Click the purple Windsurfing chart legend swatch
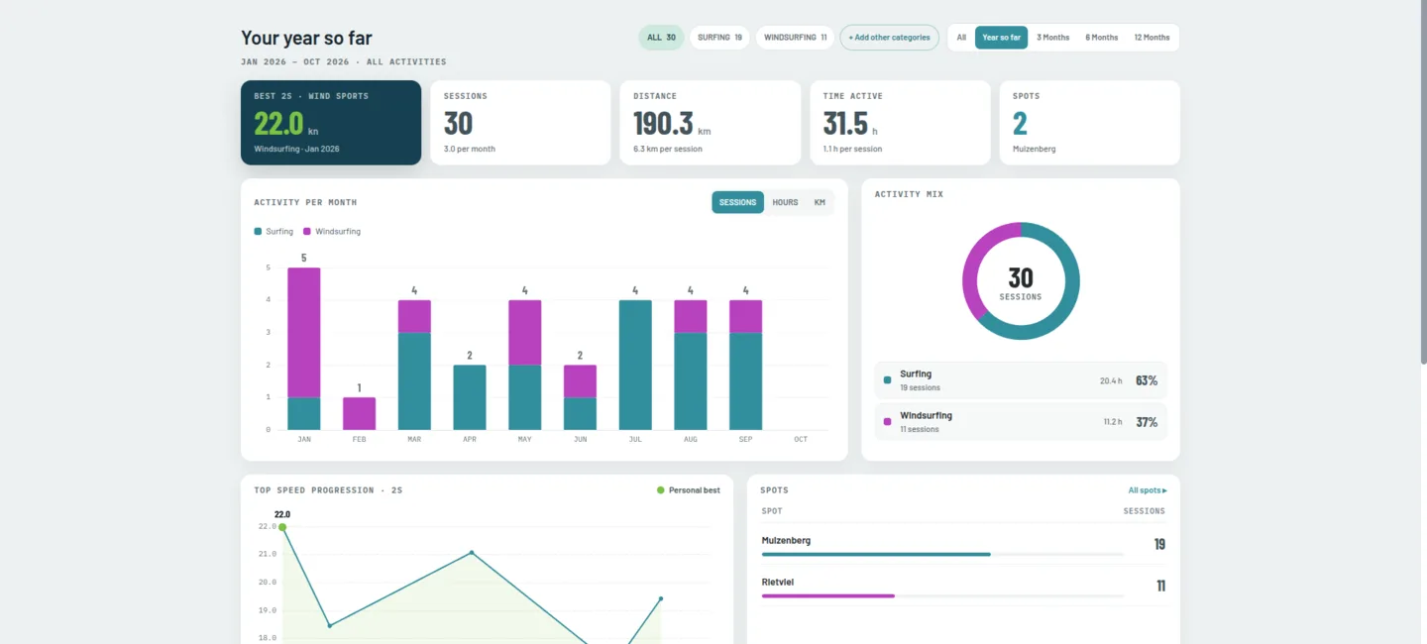This screenshot has width=1427, height=644. [x=307, y=231]
